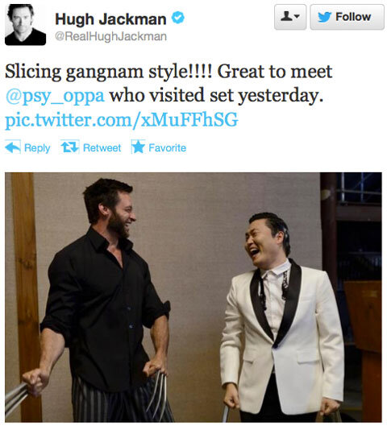Click the man in white jacket in photo
Image resolution: width=387 pixels, height=430 pixels.
(282, 317)
